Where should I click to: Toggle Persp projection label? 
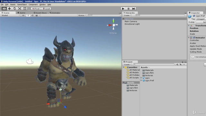(x=113, y=33)
